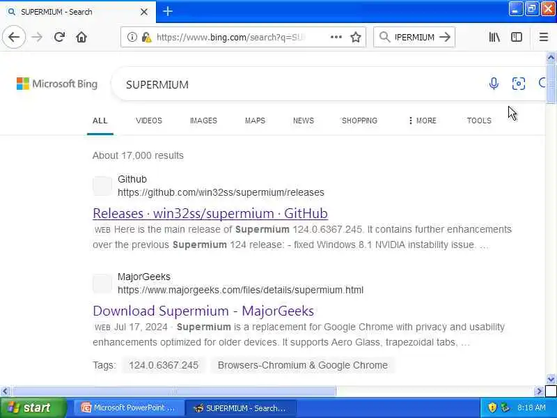Reload the current page

[59, 37]
